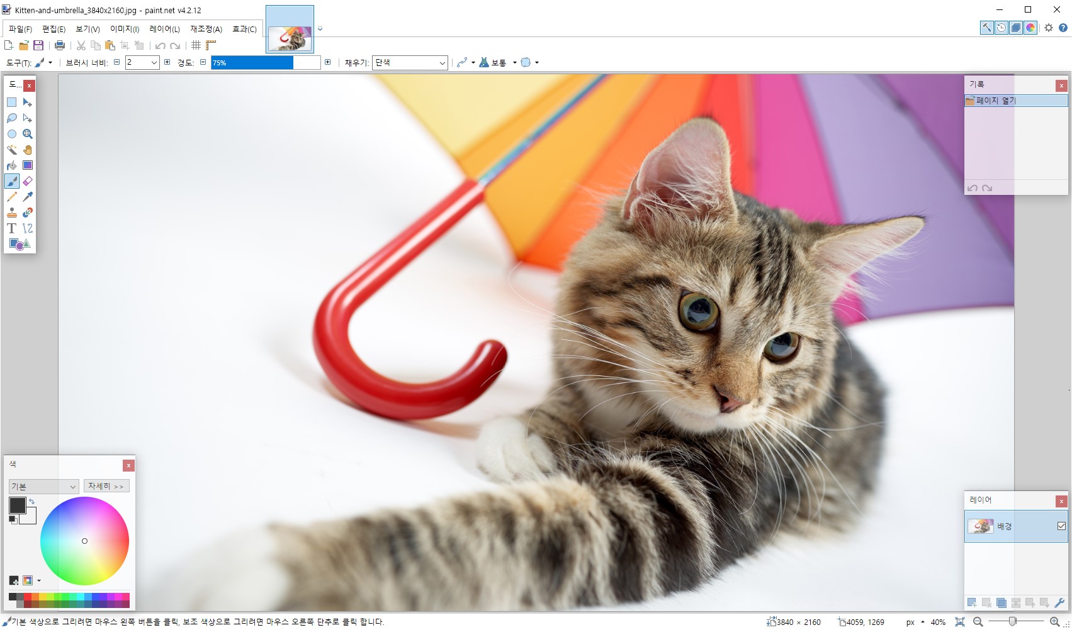
Task: Open the 보통 blend mode dropdown
Action: click(498, 62)
